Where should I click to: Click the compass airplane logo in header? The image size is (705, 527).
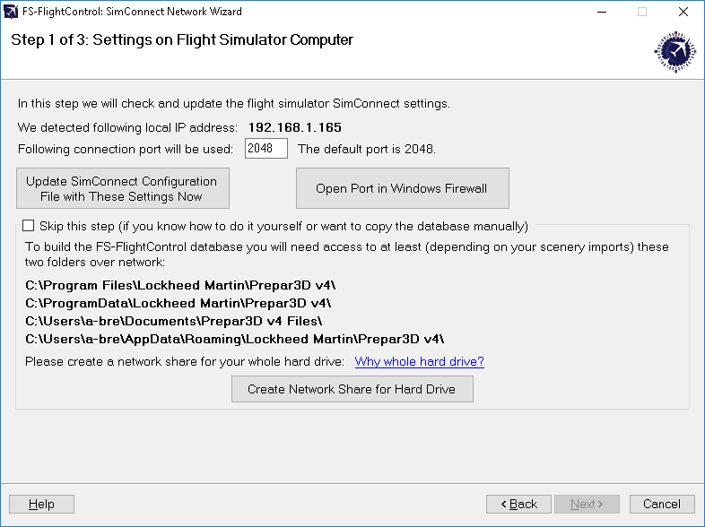pos(675,52)
